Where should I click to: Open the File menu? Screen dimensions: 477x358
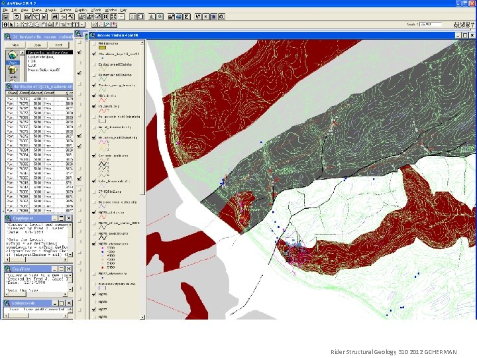point(5,10)
